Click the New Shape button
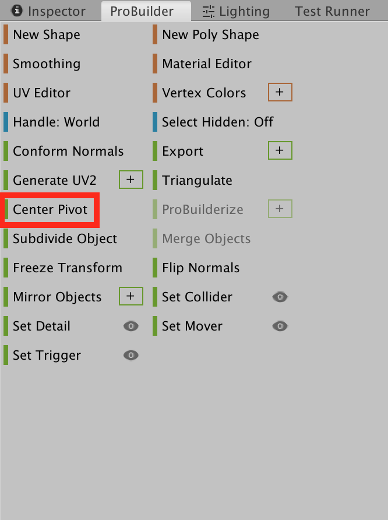The width and height of the screenshot is (388, 520). pos(47,35)
